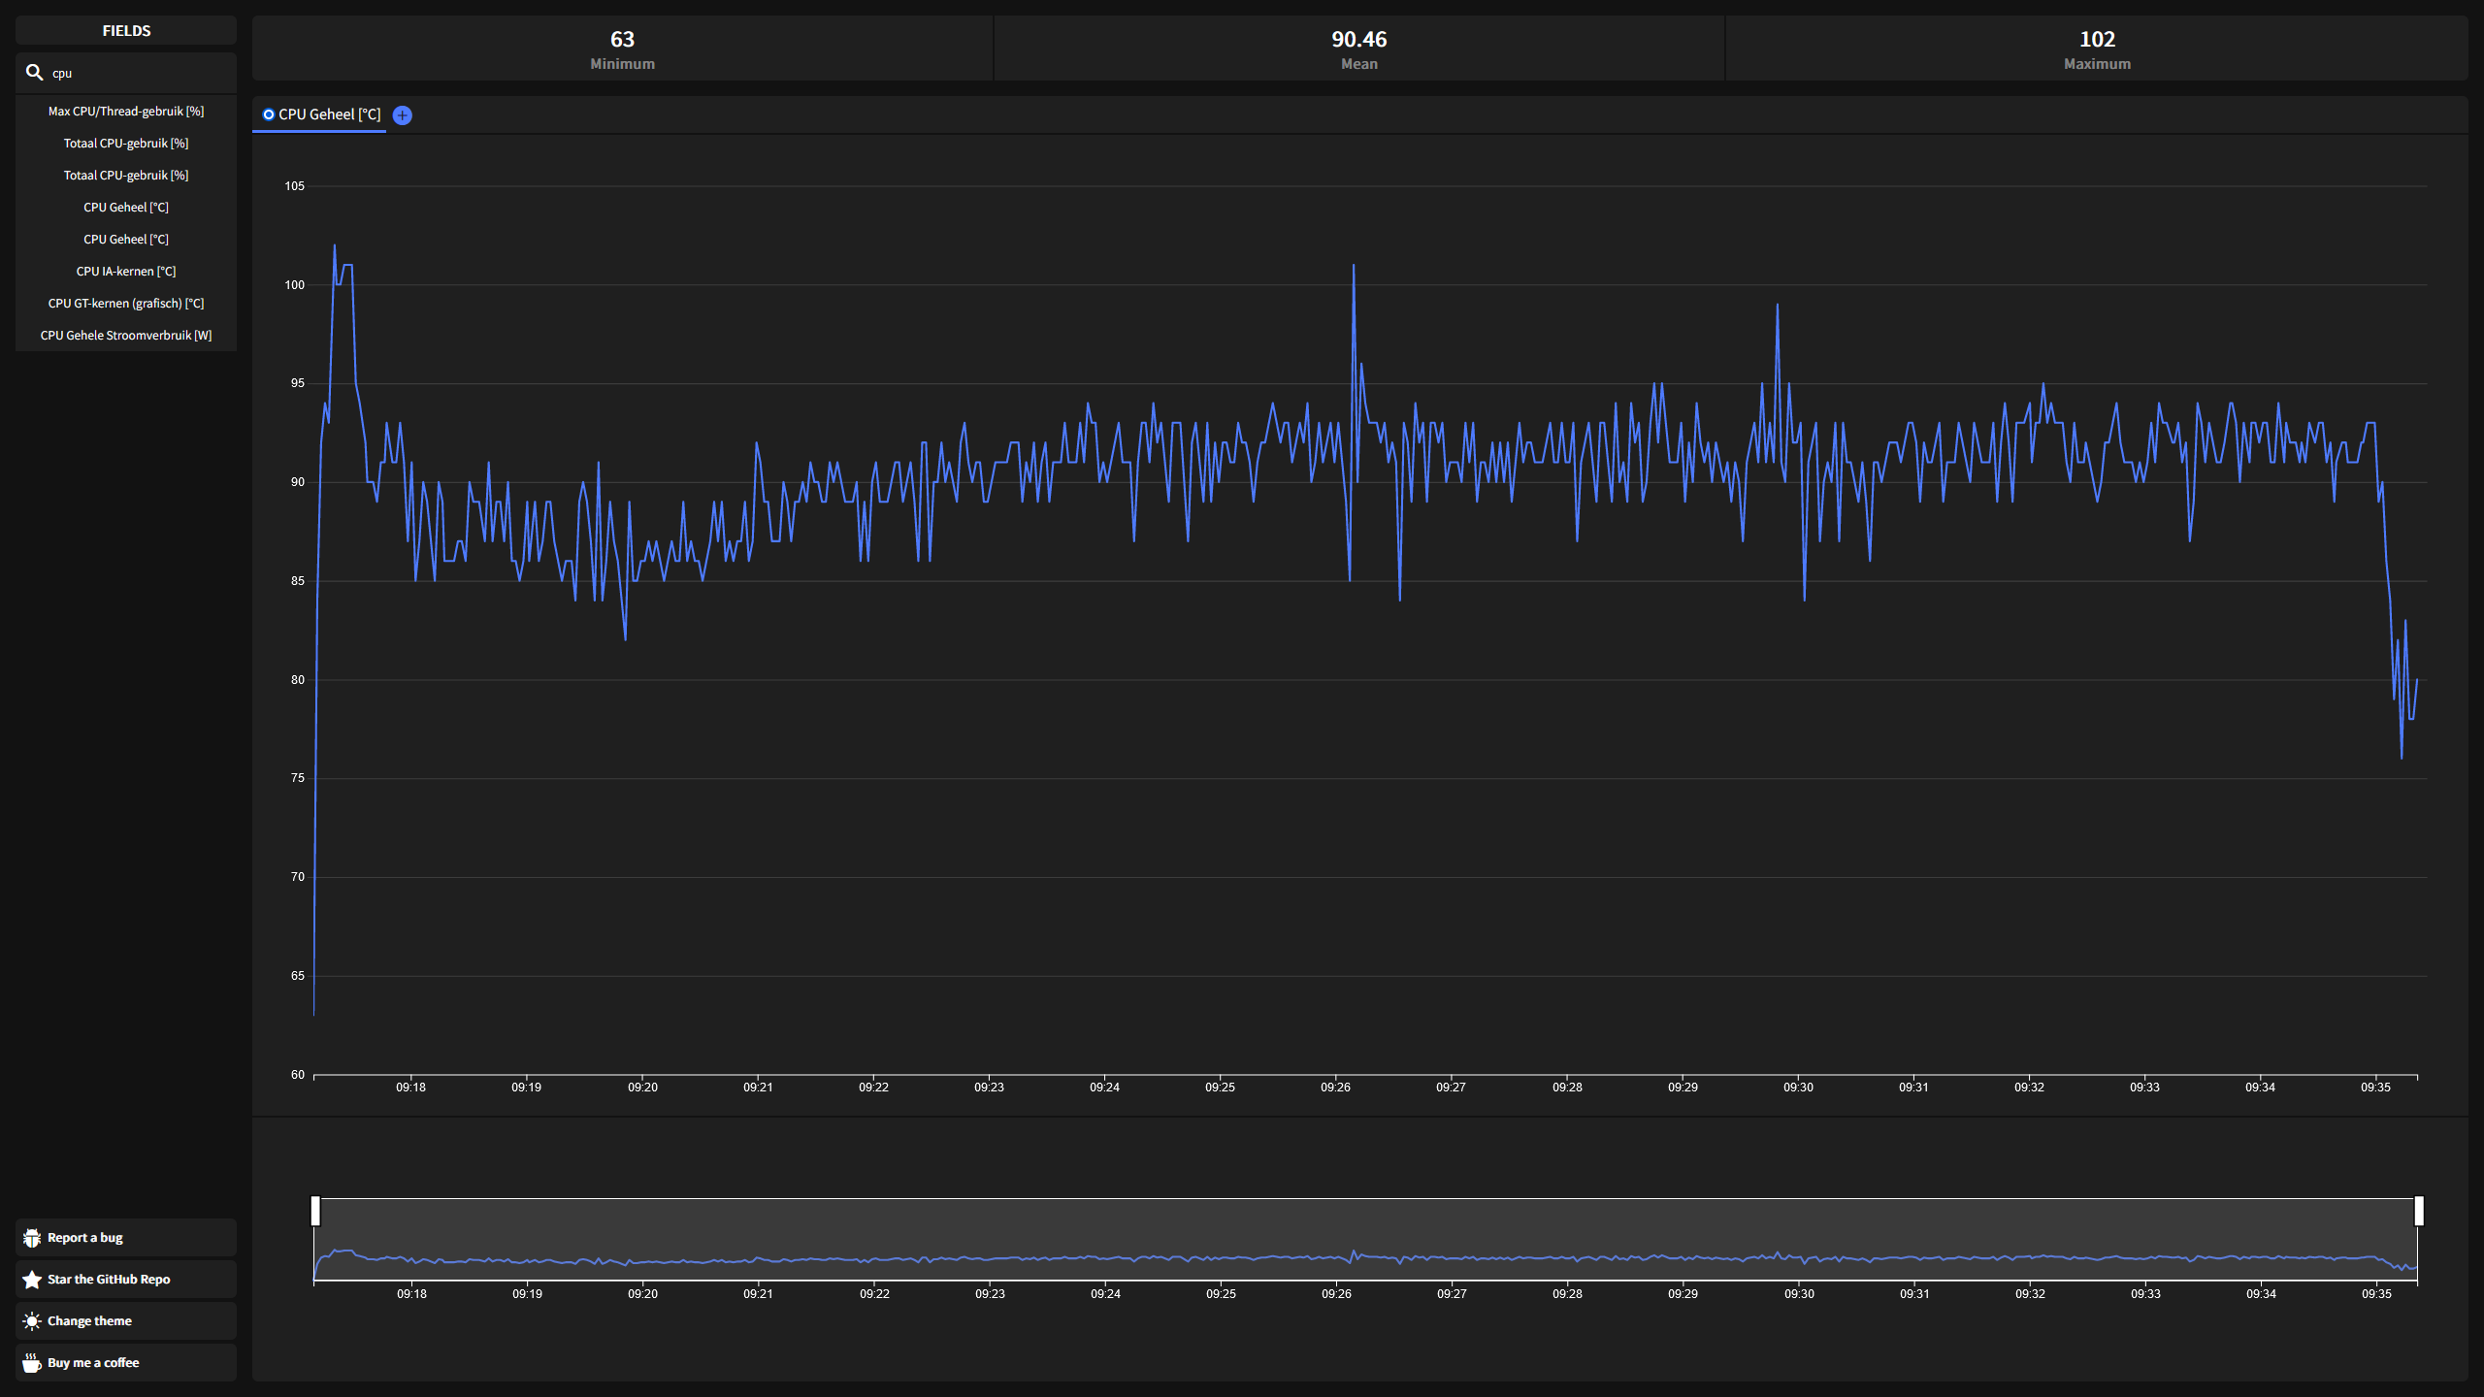Click the Star the GitHub Repo button
The image size is (2484, 1397).
click(x=109, y=1280)
